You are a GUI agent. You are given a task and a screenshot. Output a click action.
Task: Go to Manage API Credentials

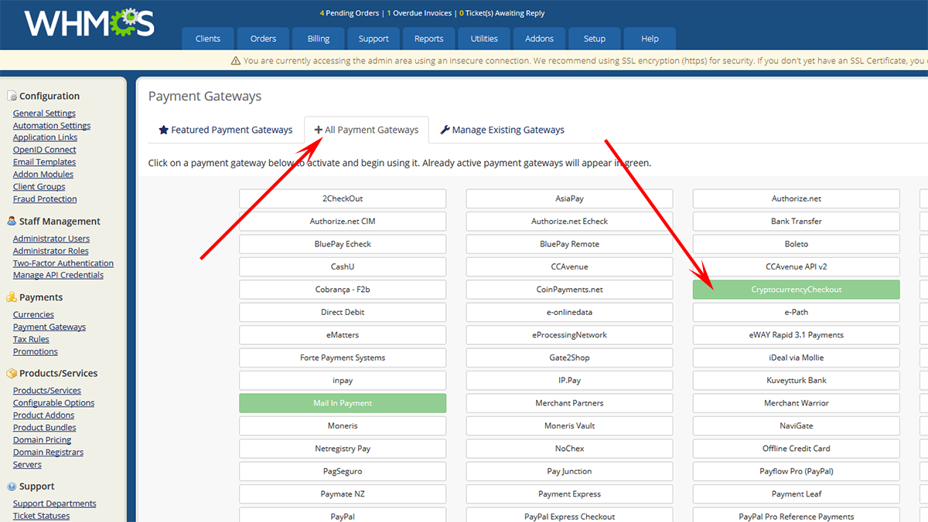coord(58,275)
